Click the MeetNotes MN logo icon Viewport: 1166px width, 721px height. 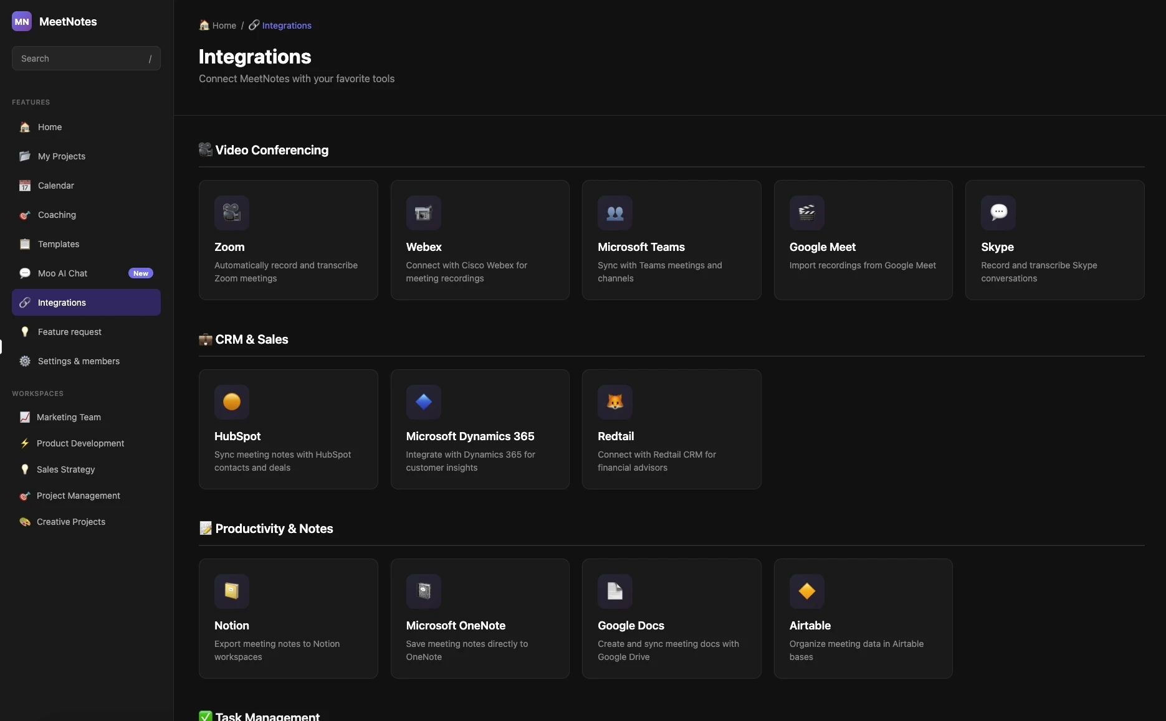tap(22, 21)
